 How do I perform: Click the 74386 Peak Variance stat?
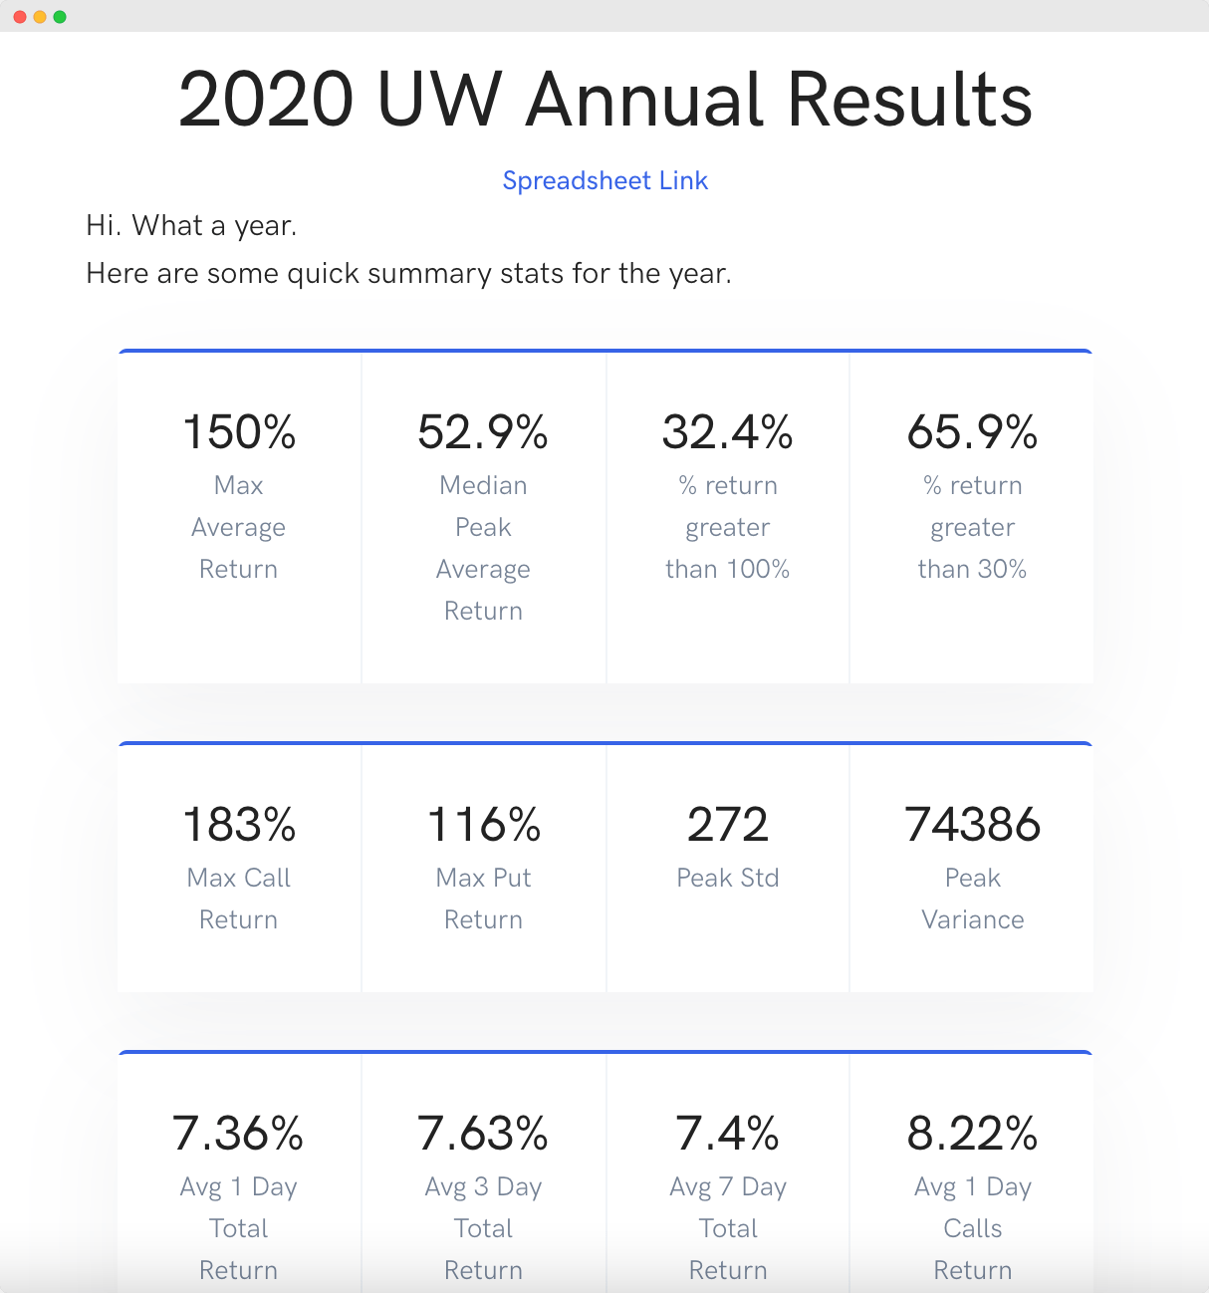point(972,869)
